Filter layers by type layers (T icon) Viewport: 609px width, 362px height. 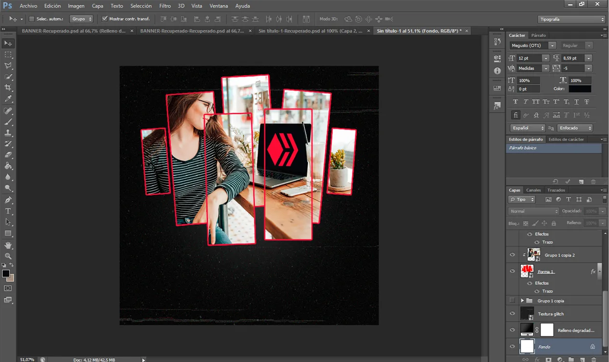pyautogui.click(x=568, y=200)
